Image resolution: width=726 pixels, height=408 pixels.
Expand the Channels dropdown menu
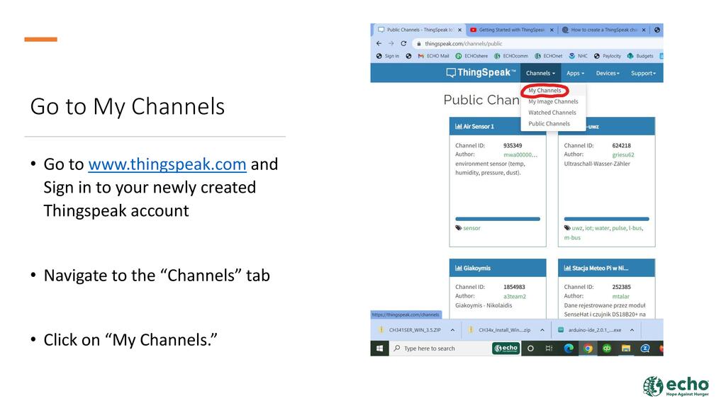540,73
